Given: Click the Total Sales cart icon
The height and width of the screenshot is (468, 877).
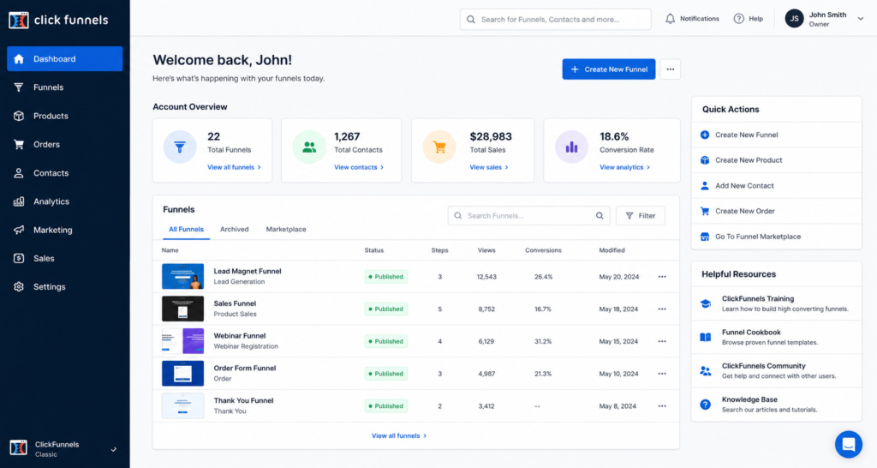Looking at the screenshot, I should click(439, 147).
